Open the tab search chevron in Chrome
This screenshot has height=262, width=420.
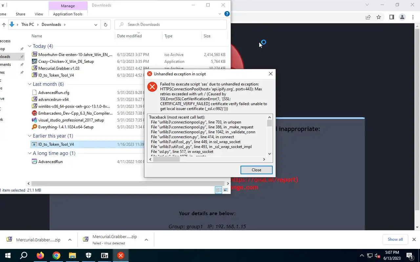pyautogui.click(x=367, y=5)
